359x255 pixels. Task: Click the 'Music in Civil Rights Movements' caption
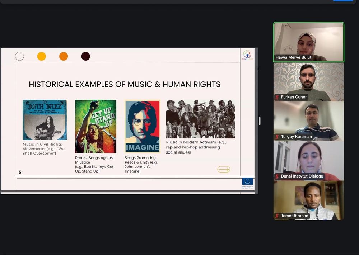[43, 148]
